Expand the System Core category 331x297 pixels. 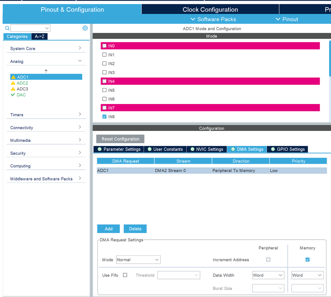pos(46,49)
